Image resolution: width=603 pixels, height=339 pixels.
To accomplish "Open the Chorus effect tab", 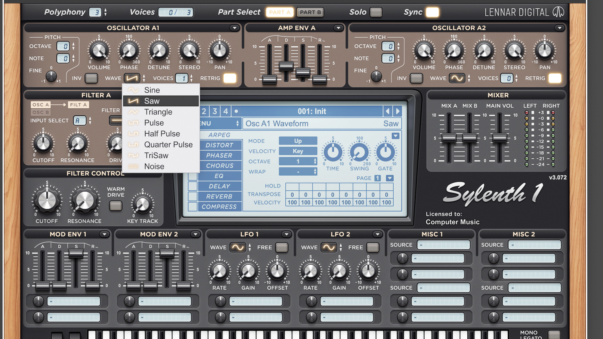I will 220,166.
